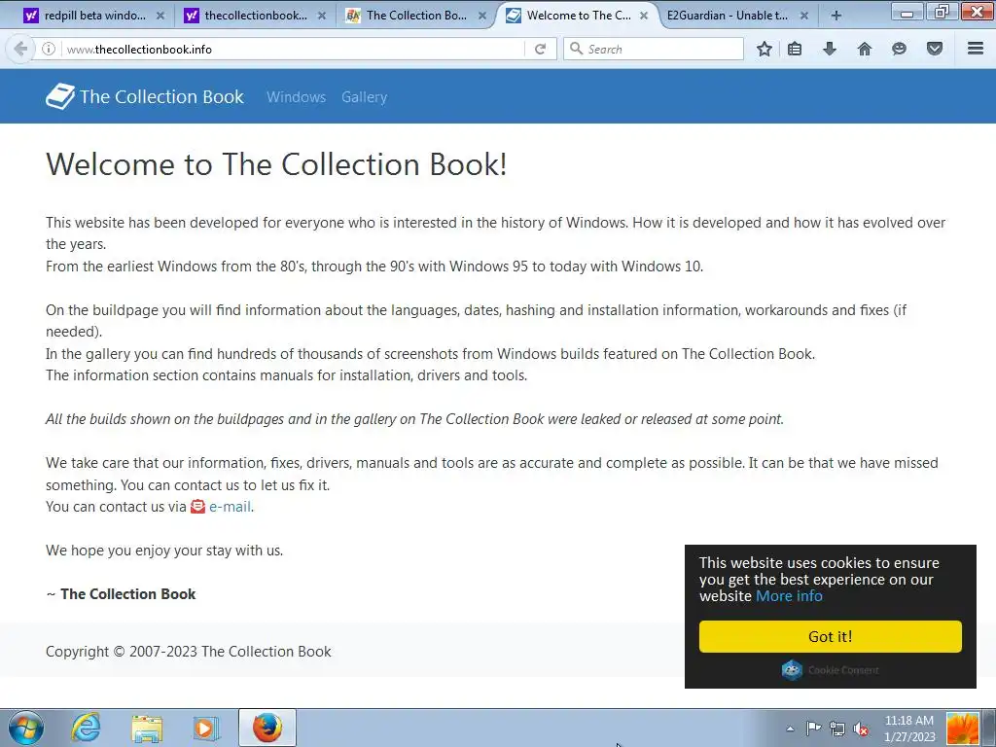996x747 pixels.
Task: Switch to 'redpill beta windo...' tab
Action: [93, 16]
